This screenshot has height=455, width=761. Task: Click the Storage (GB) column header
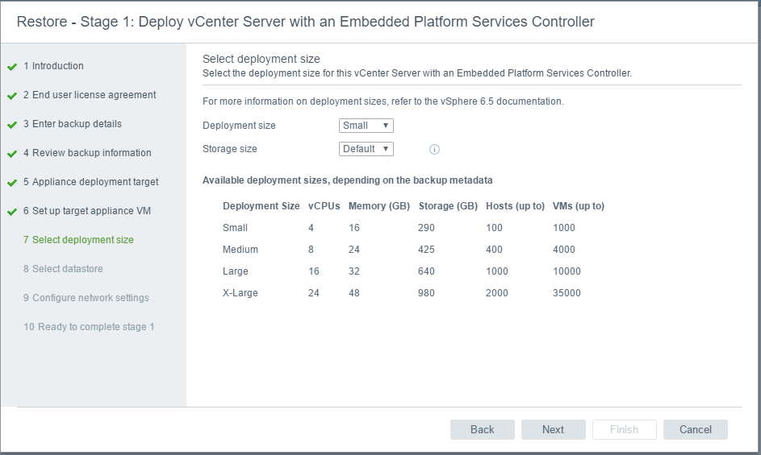pyautogui.click(x=448, y=206)
